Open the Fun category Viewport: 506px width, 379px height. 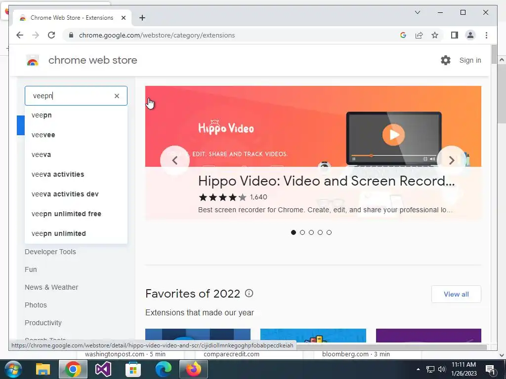pyautogui.click(x=31, y=269)
